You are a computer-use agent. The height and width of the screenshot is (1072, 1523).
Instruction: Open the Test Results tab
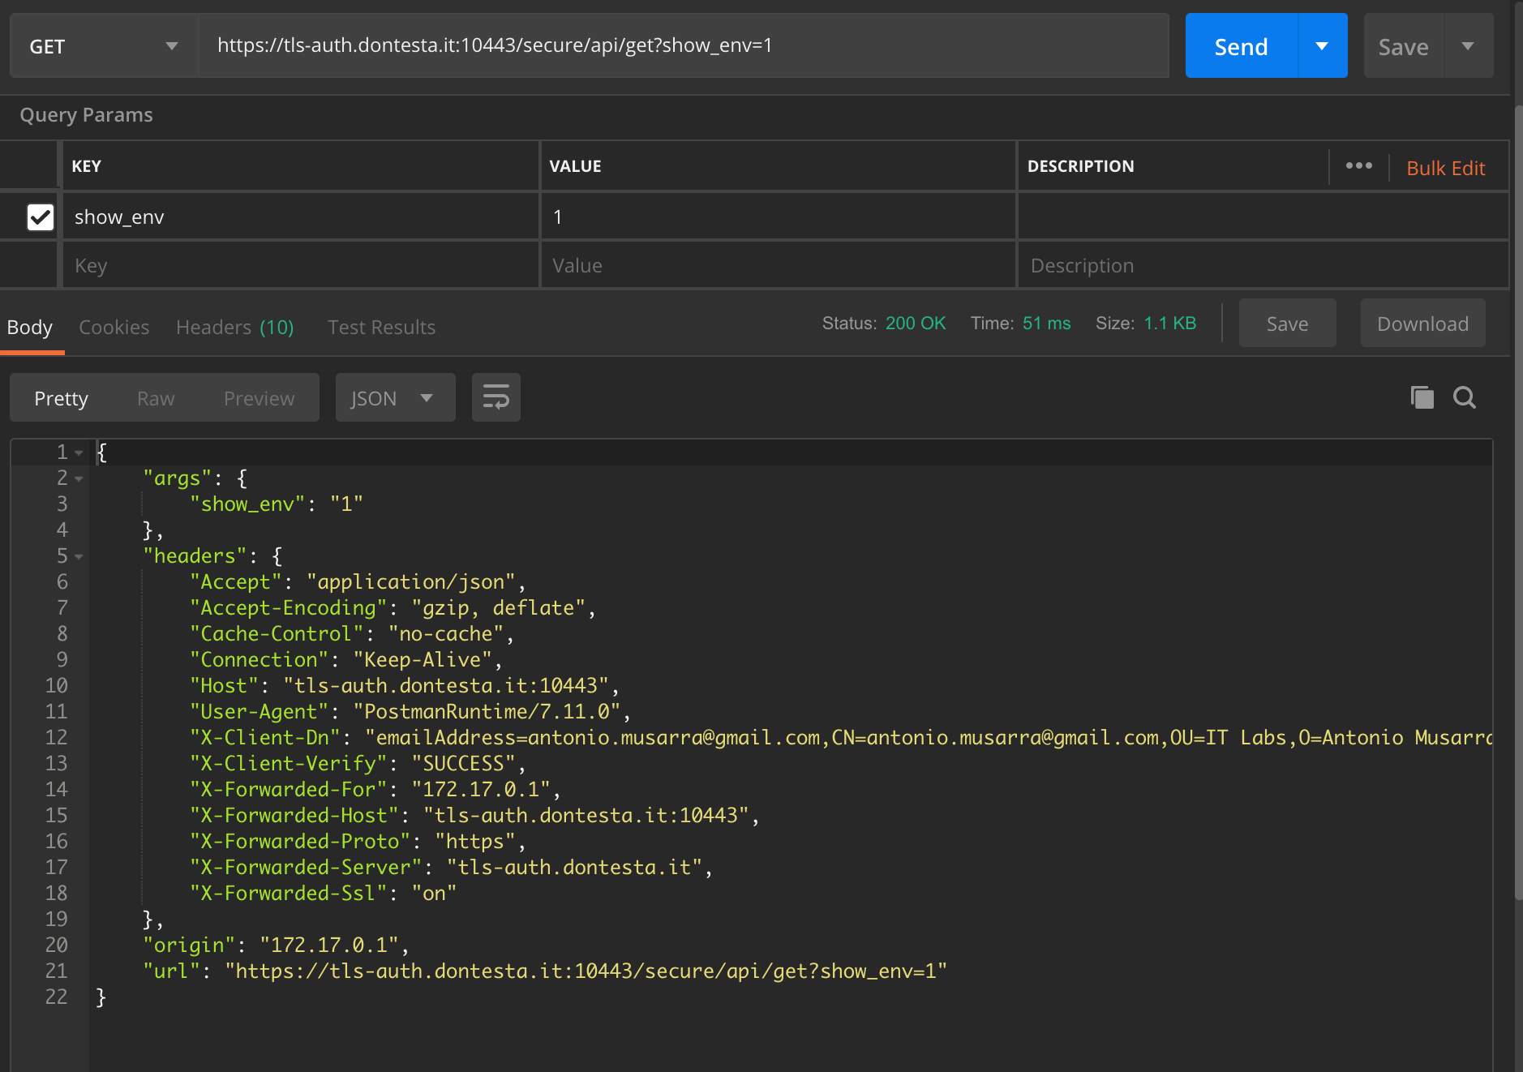tap(381, 327)
